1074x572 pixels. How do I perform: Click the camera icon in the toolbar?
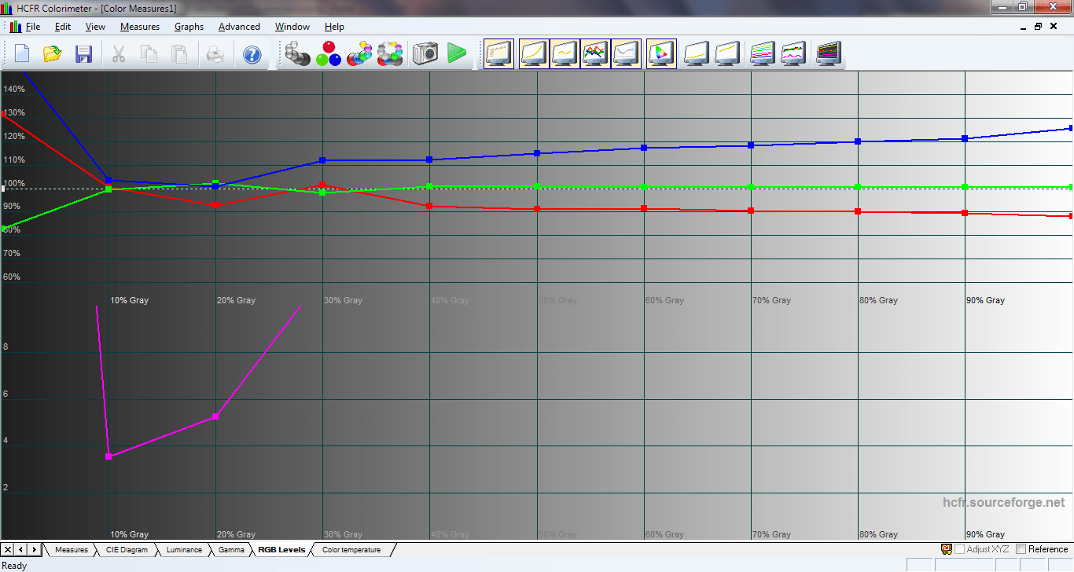pos(425,54)
